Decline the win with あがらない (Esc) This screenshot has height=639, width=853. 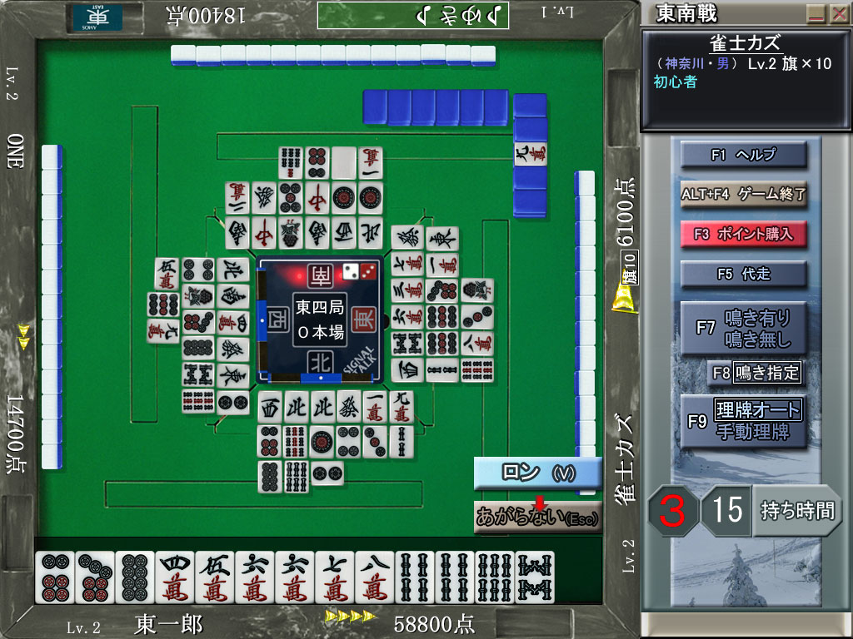537,518
